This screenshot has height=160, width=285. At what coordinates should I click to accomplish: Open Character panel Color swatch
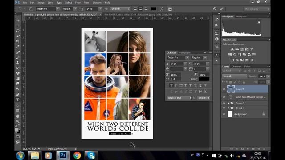click(204, 79)
